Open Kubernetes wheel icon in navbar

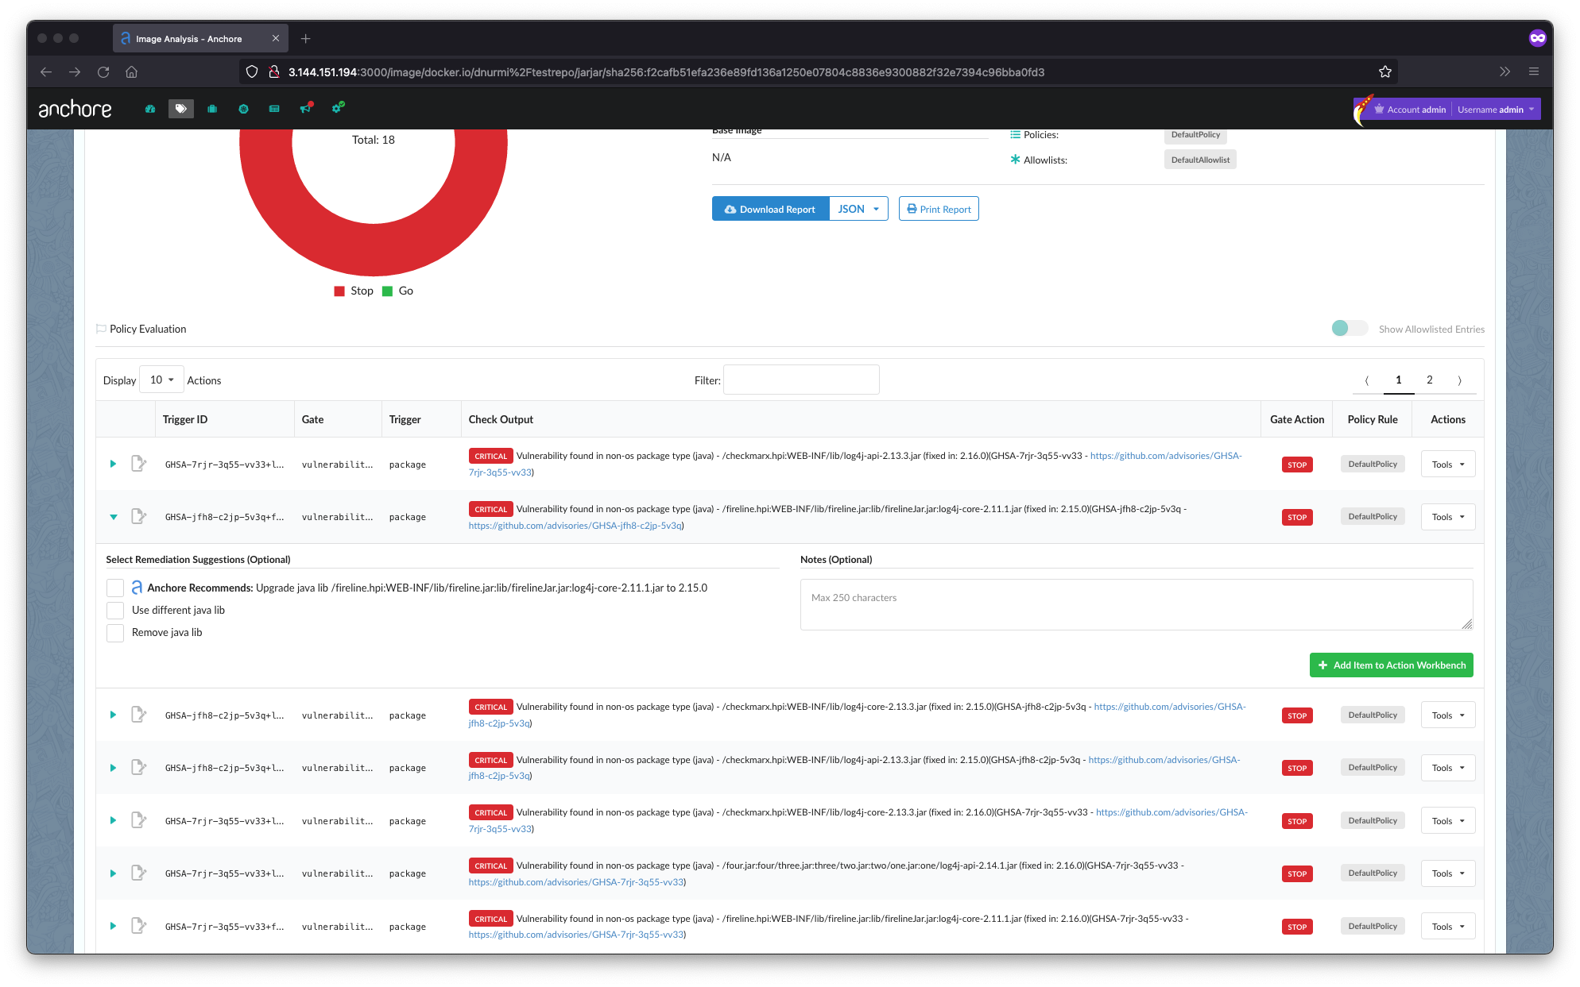(x=243, y=109)
